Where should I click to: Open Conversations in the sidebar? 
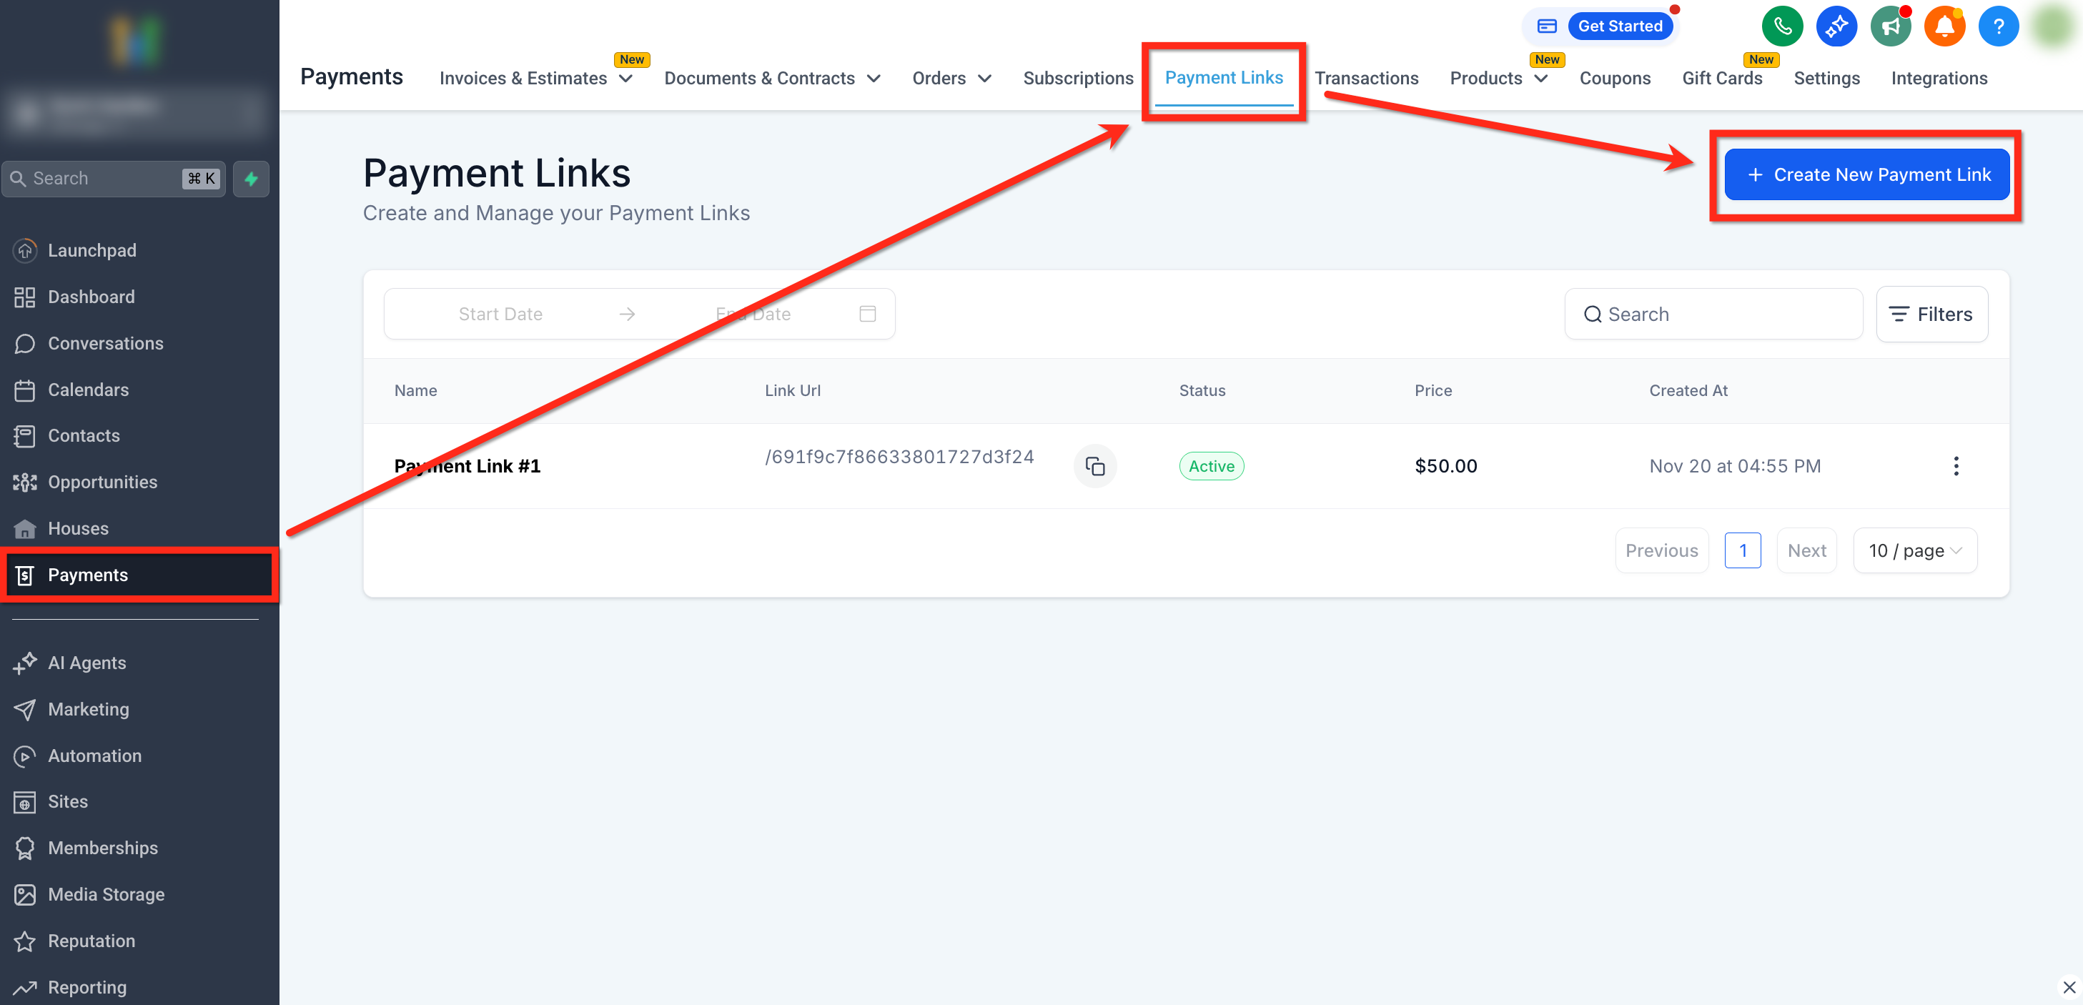tap(105, 343)
